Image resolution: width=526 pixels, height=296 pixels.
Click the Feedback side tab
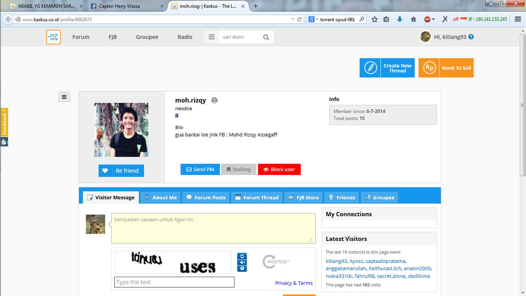click(x=4, y=122)
